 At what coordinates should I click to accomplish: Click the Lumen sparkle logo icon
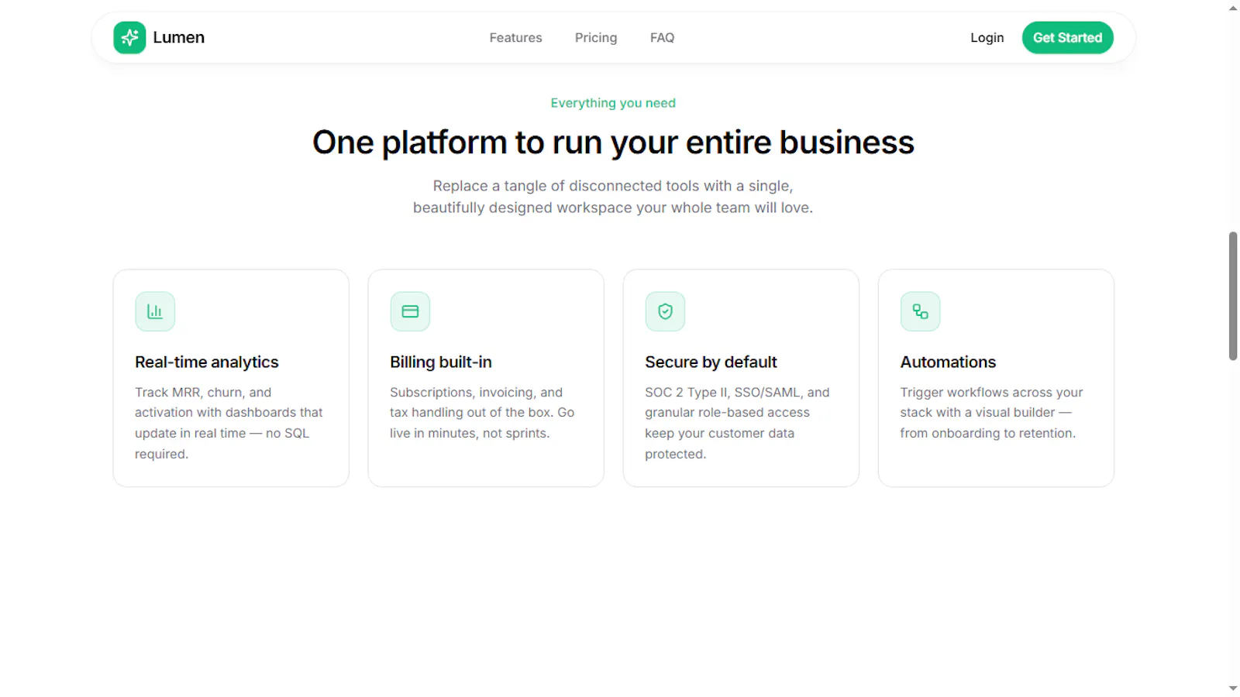click(129, 37)
